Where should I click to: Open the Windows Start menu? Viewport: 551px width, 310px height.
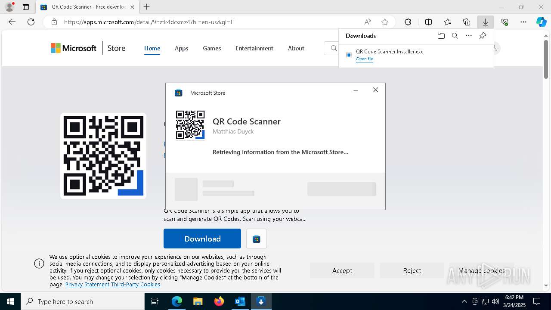(10, 301)
